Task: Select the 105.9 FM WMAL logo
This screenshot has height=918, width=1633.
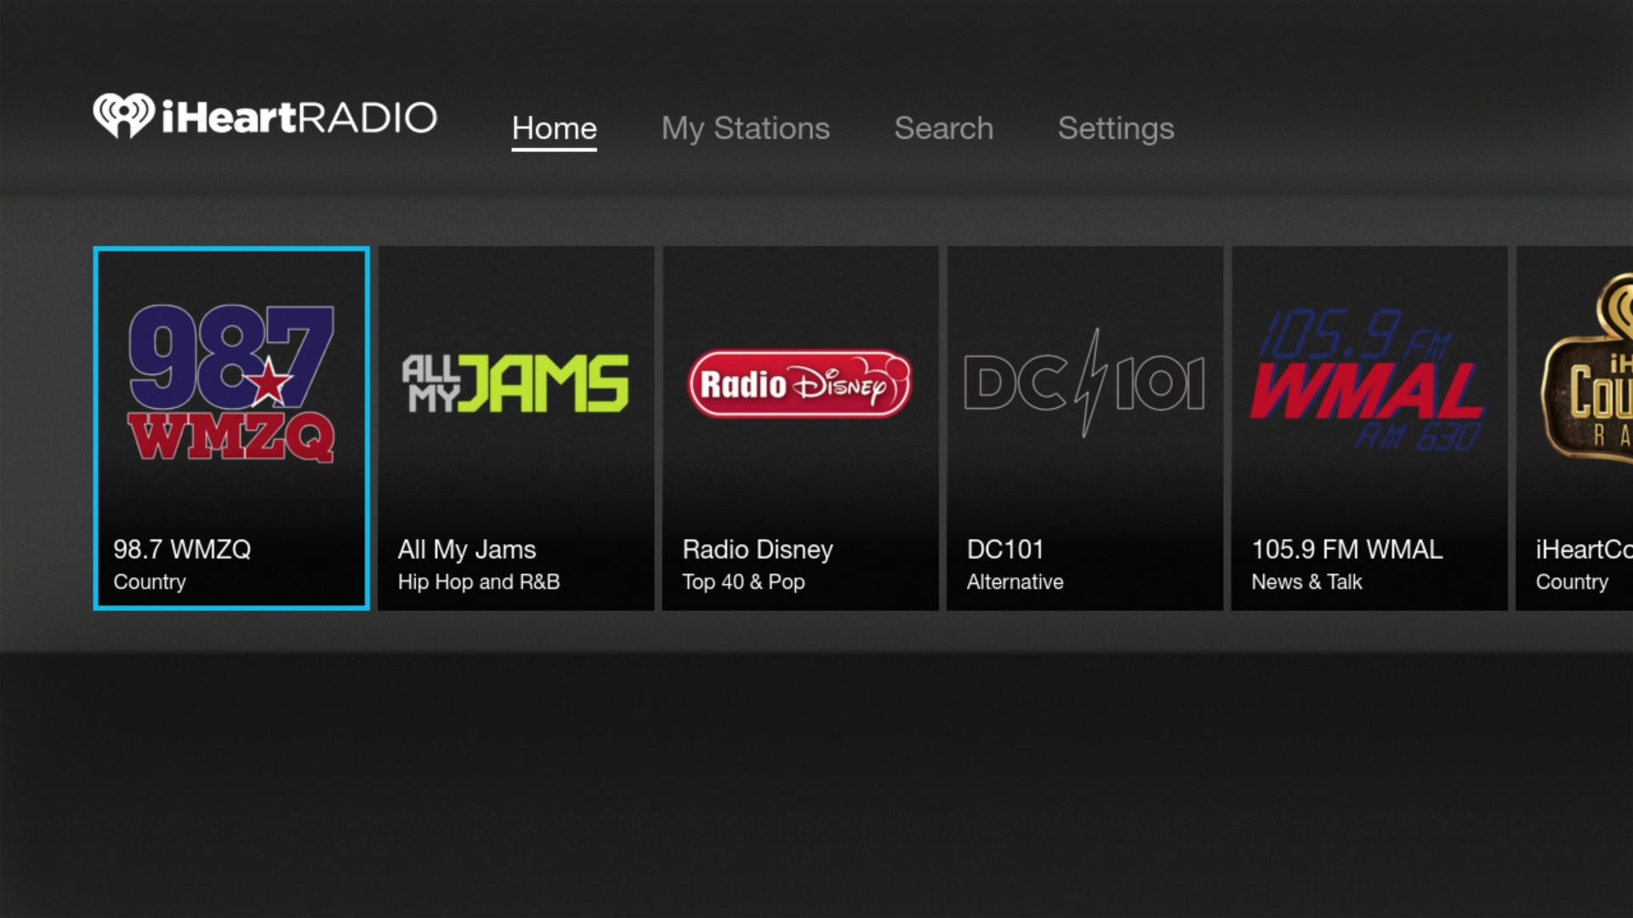Action: pos(1368,383)
